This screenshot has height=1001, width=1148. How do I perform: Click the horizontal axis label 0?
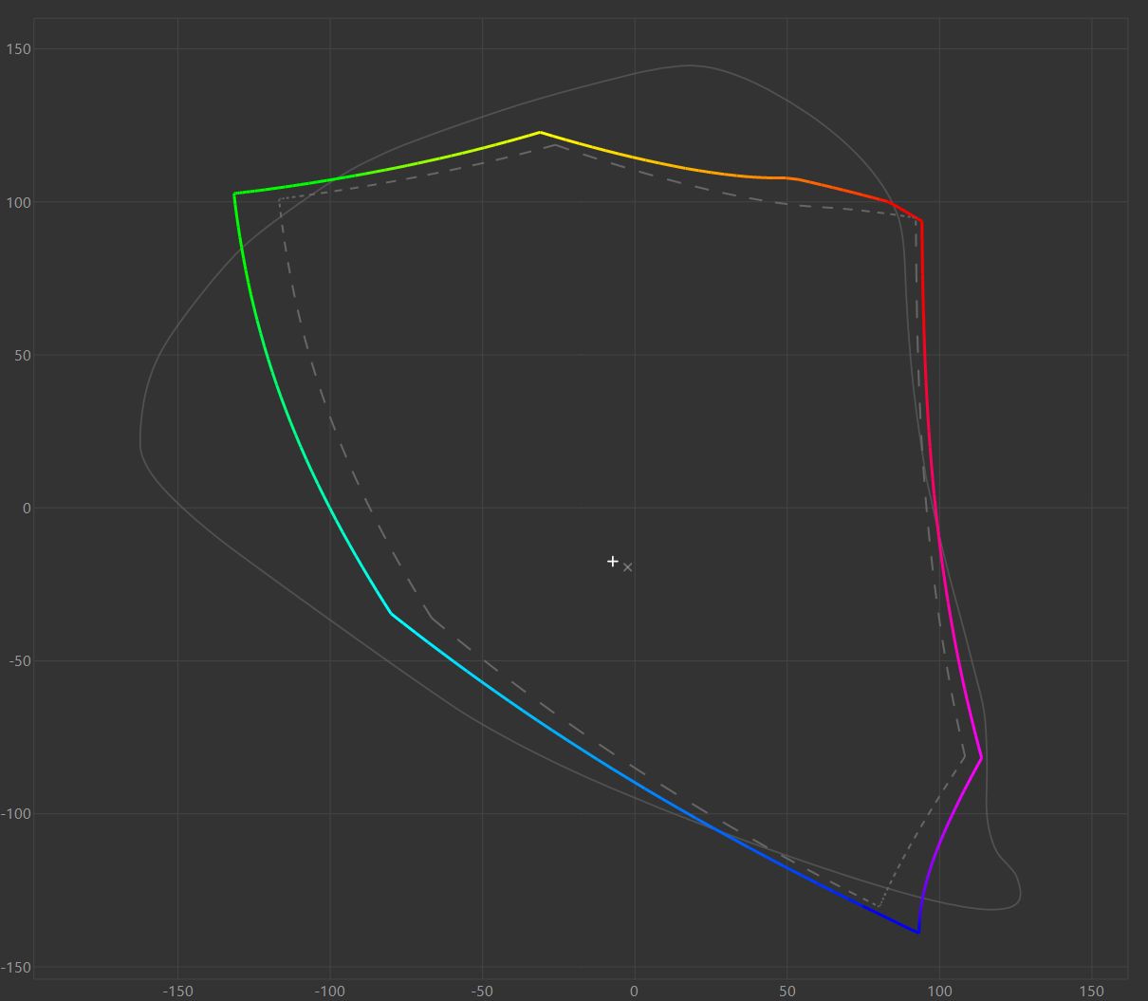point(634,992)
